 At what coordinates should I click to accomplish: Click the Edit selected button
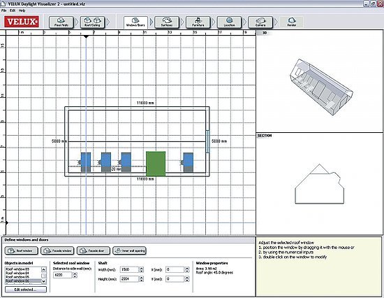pyautogui.click(x=26, y=290)
